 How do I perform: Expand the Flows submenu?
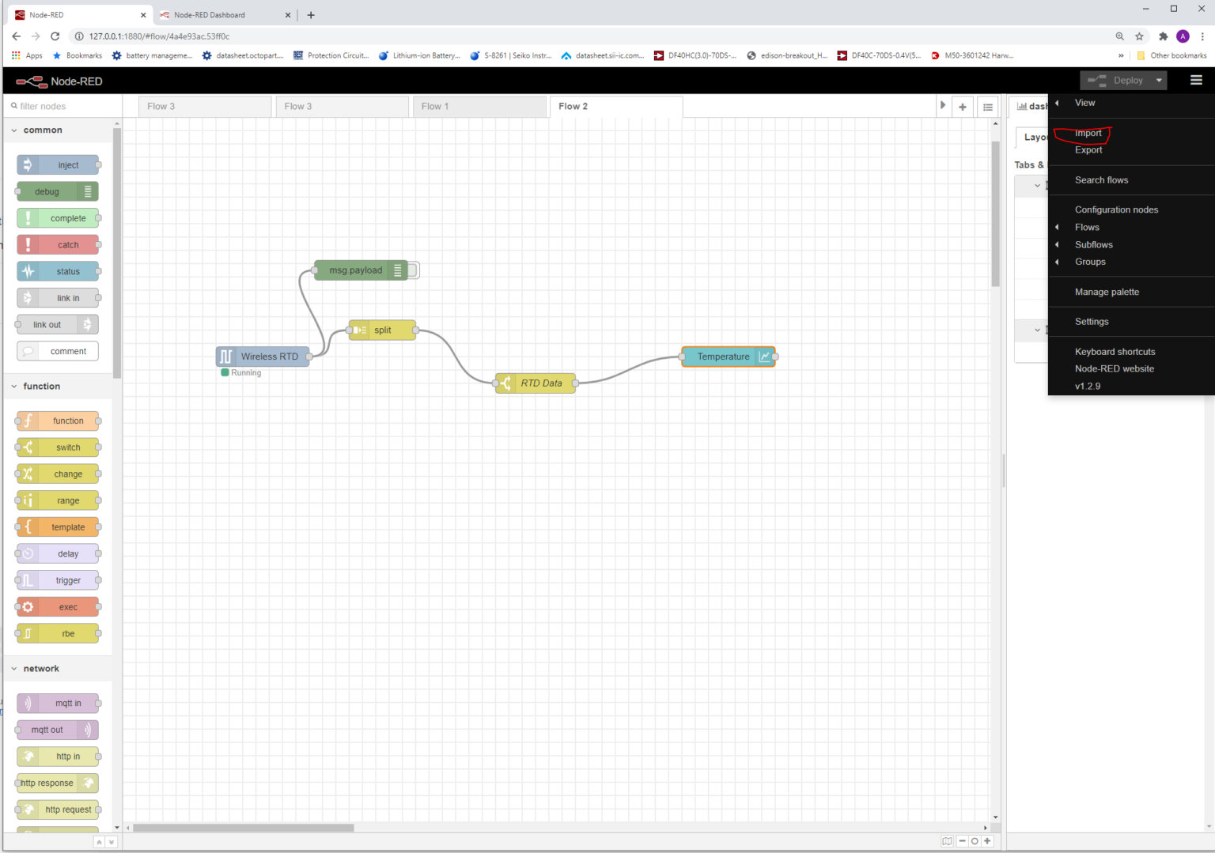pyautogui.click(x=1131, y=227)
